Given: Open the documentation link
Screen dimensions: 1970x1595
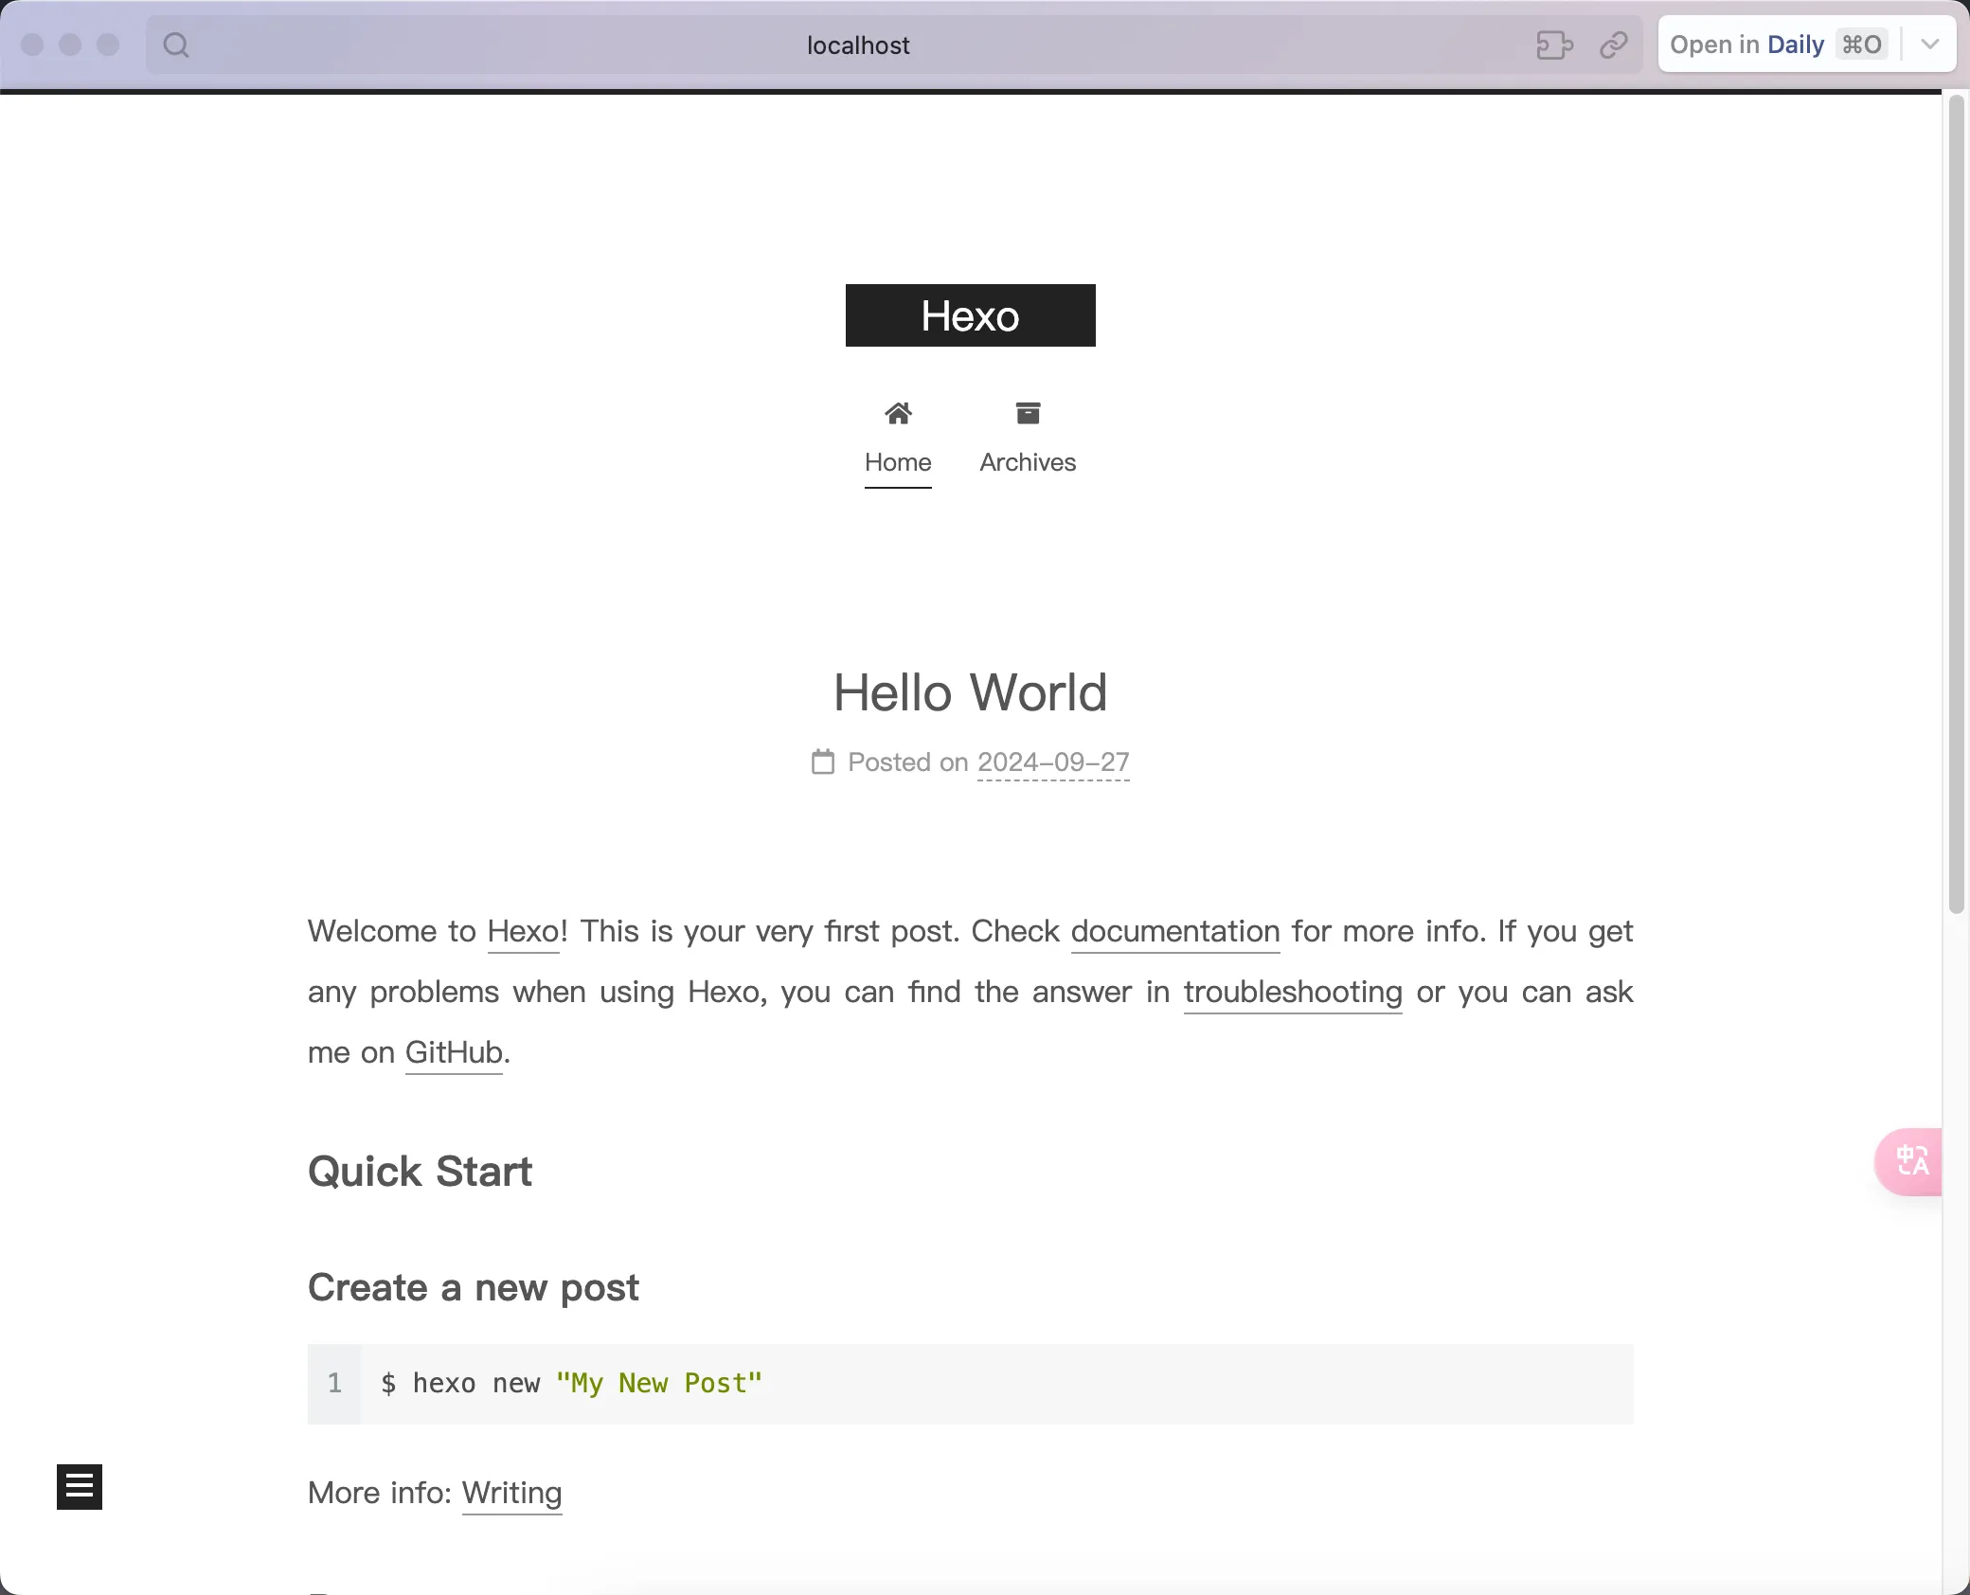Looking at the screenshot, I should (1175, 932).
